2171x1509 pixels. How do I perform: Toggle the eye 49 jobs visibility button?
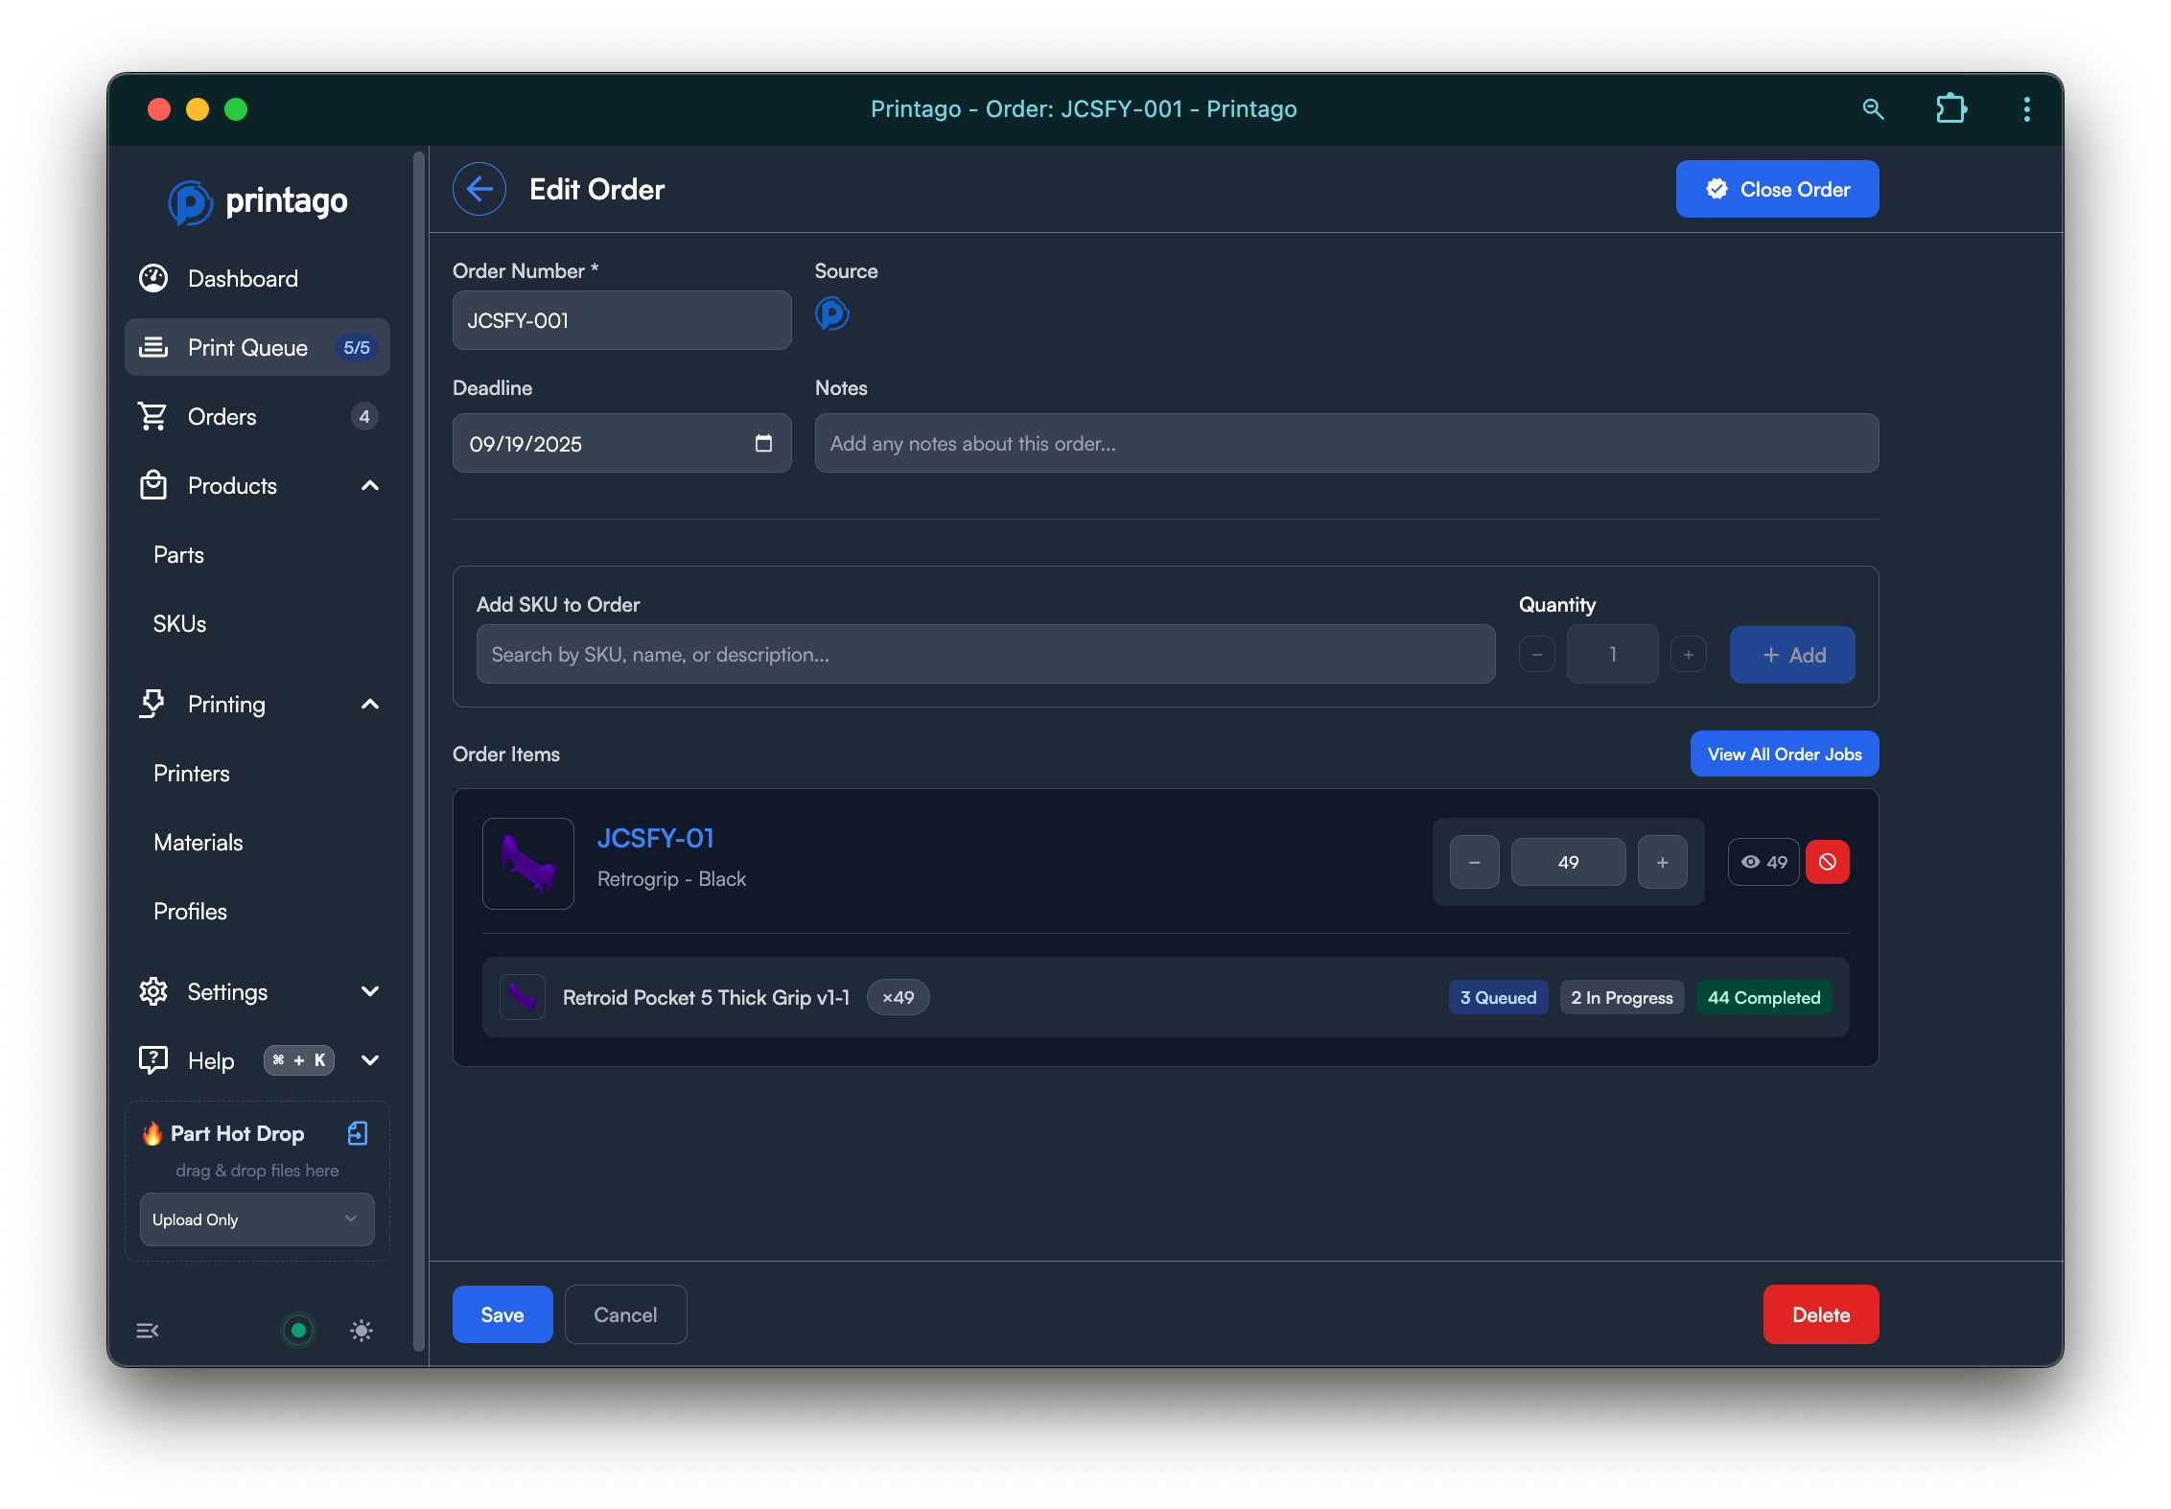click(1763, 862)
